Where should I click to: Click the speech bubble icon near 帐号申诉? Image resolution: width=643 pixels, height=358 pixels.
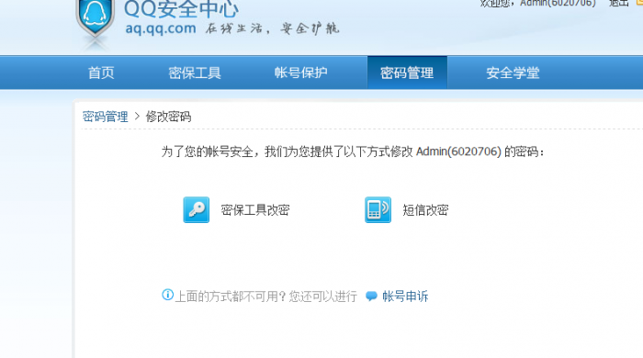(371, 296)
